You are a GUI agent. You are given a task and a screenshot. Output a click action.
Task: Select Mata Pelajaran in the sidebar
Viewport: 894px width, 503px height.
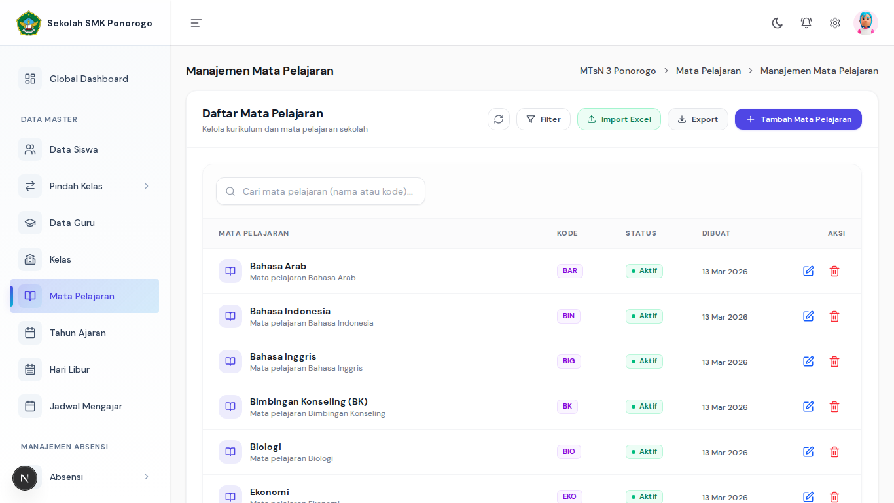pyautogui.click(x=85, y=296)
